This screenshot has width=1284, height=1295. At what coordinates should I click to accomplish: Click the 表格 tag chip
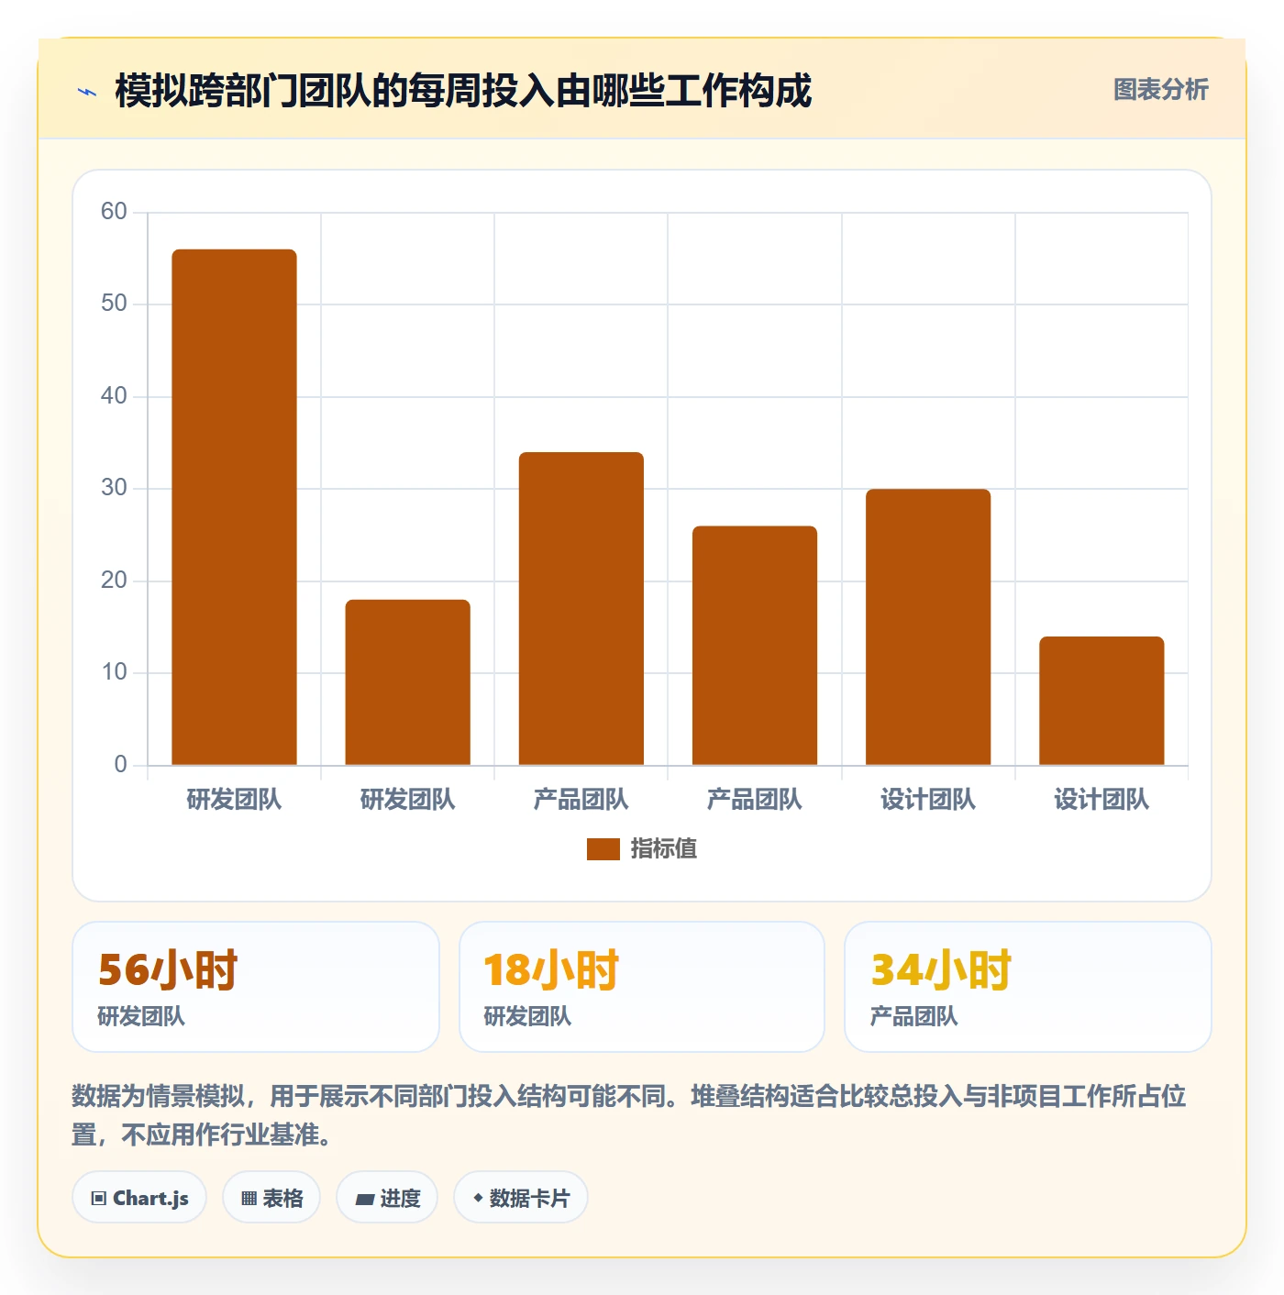[x=271, y=1198]
